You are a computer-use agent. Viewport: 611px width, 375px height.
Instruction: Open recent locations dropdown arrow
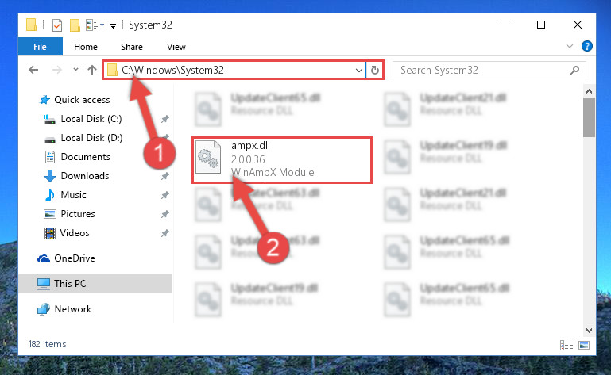(75, 70)
